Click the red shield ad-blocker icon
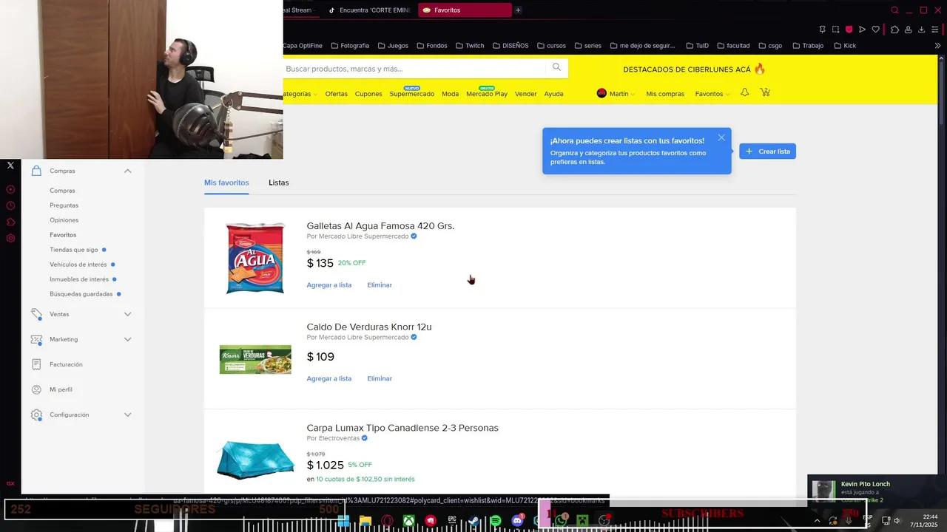The width and height of the screenshot is (947, 532). click(849, 30)
